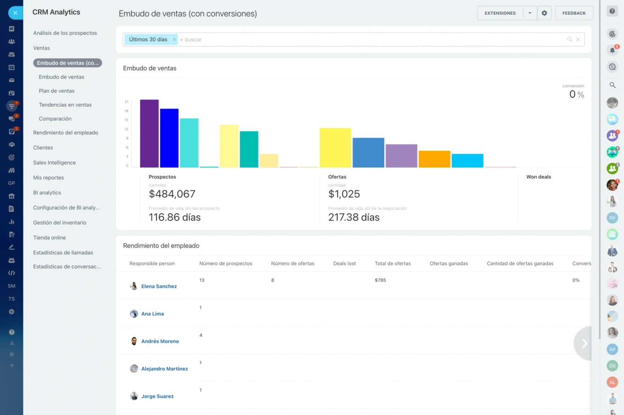This screenshot has width=624, height=415.
Task: Click the purple first bar in chart
Action: coord(149,133)
